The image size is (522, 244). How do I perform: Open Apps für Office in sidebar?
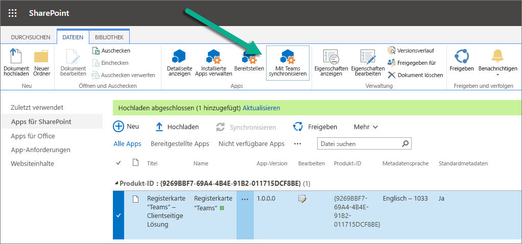[33, 136]
